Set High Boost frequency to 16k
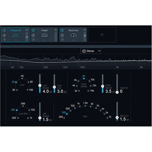152x152 pixels. (88, 91)
